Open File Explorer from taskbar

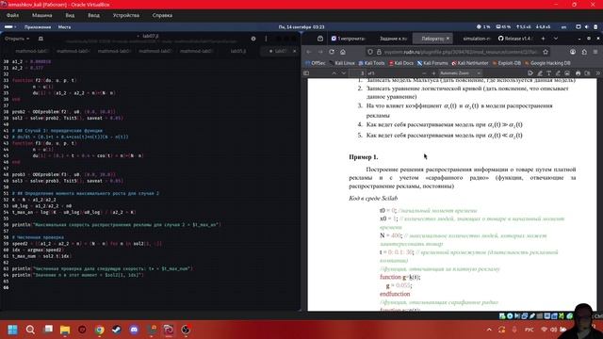coord(65,330)
